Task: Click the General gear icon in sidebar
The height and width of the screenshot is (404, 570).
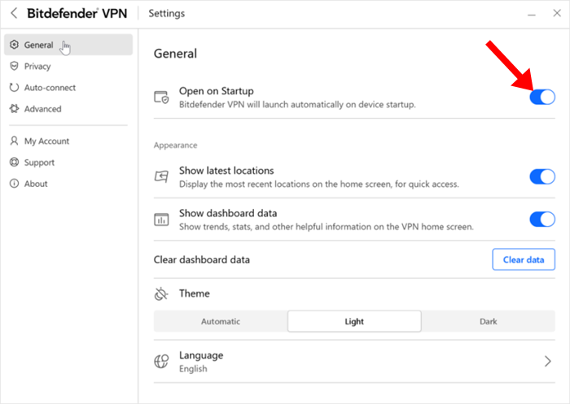Action: [14, 45]
